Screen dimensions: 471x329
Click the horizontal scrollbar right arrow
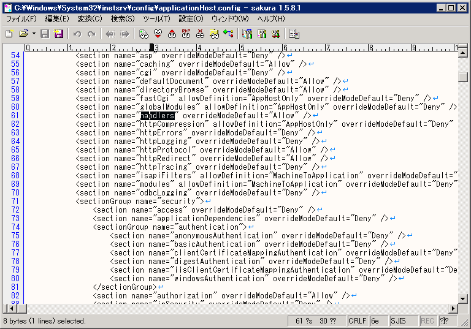(x=453, y=308)
